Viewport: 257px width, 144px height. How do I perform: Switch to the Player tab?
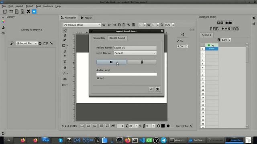(x=86, y=18)
